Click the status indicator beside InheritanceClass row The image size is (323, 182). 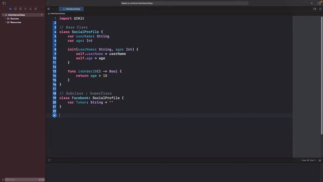[41, 15]
